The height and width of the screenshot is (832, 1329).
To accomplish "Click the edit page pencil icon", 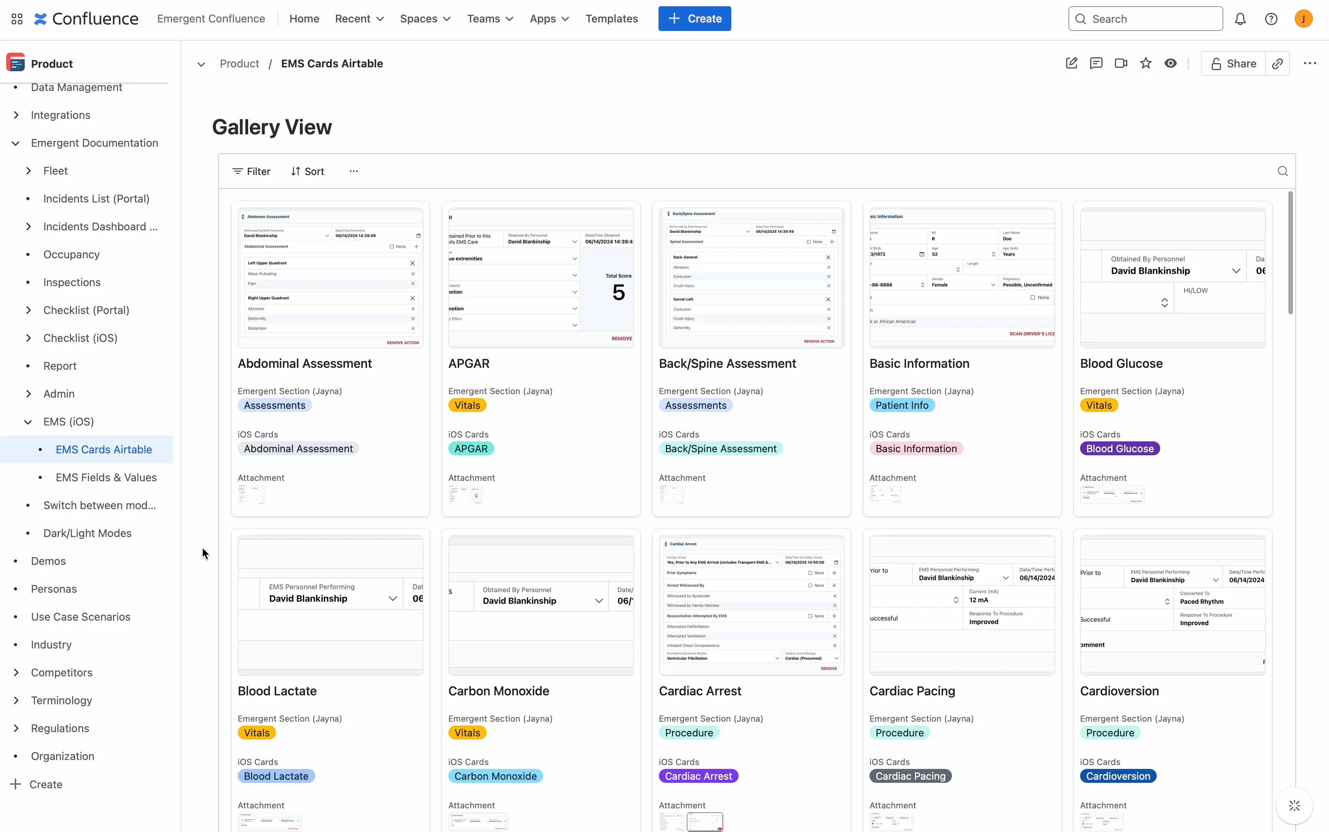I will click(1071, 63).
